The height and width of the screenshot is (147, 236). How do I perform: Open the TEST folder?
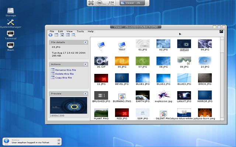pos(122,46)
